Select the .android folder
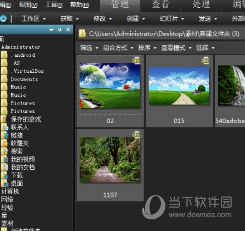Screen dimensions: 245x231 click(x=23, y=55)
